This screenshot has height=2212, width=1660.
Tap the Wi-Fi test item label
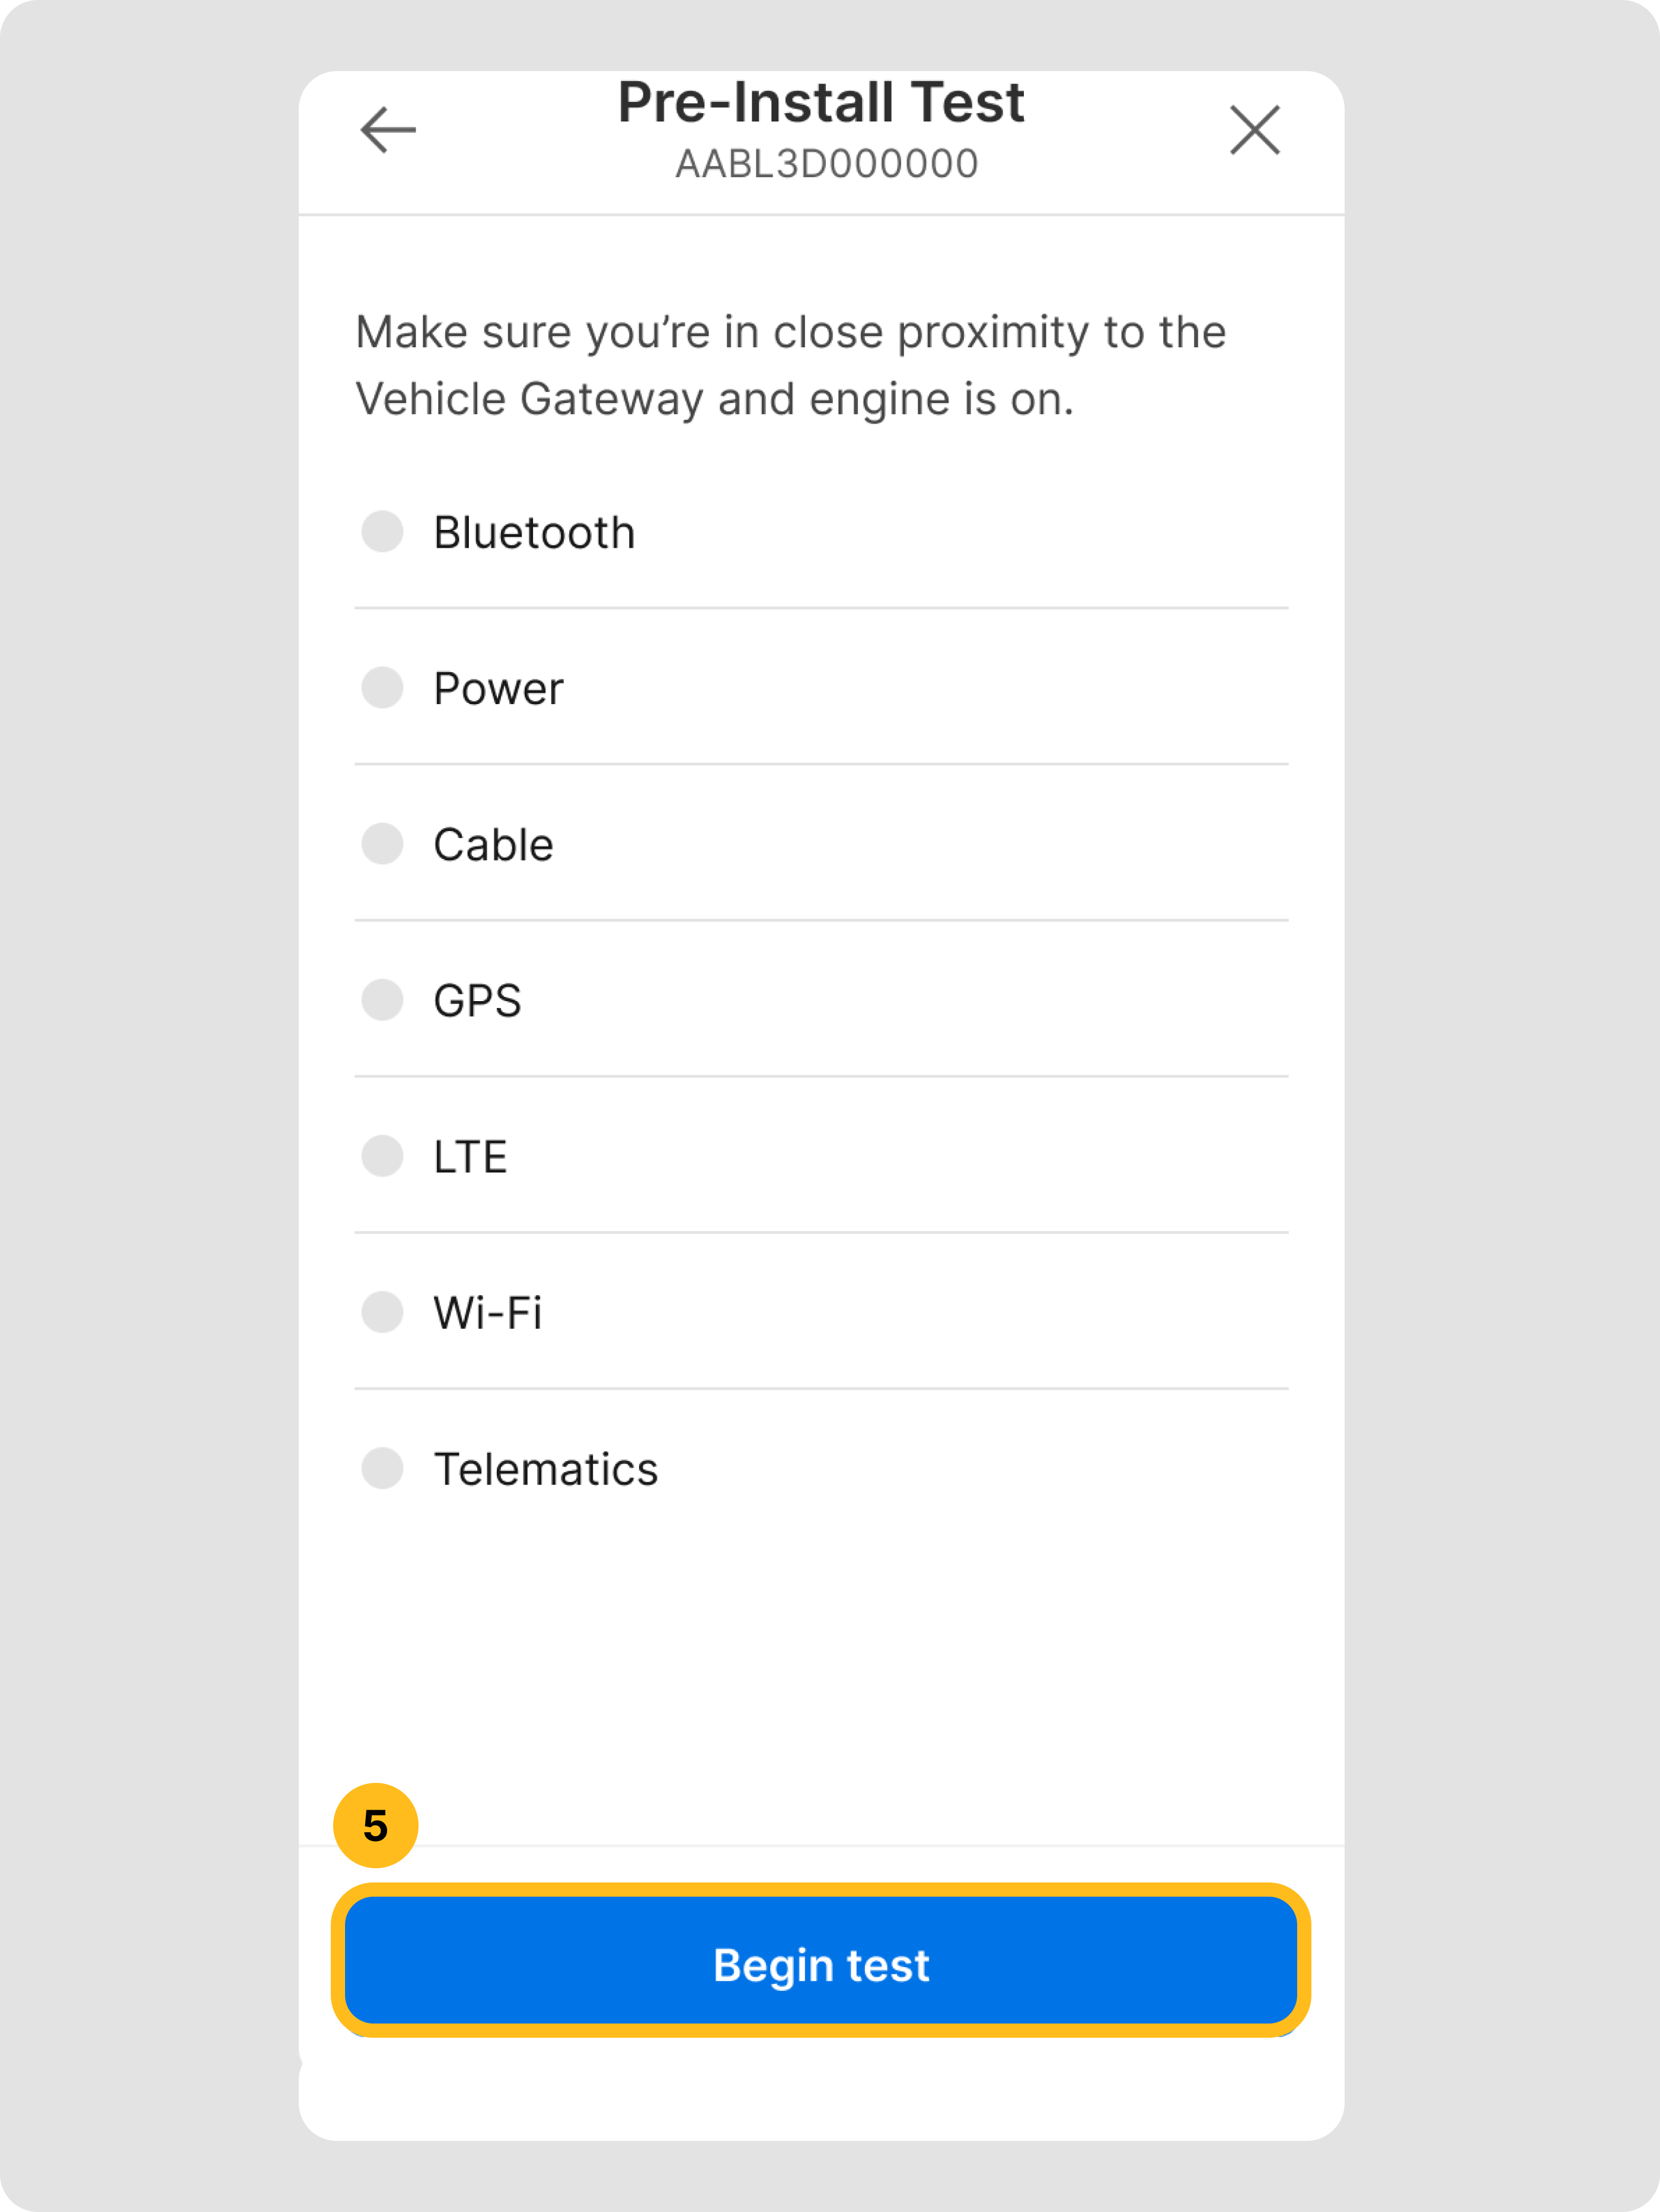tap(487, 1313)
